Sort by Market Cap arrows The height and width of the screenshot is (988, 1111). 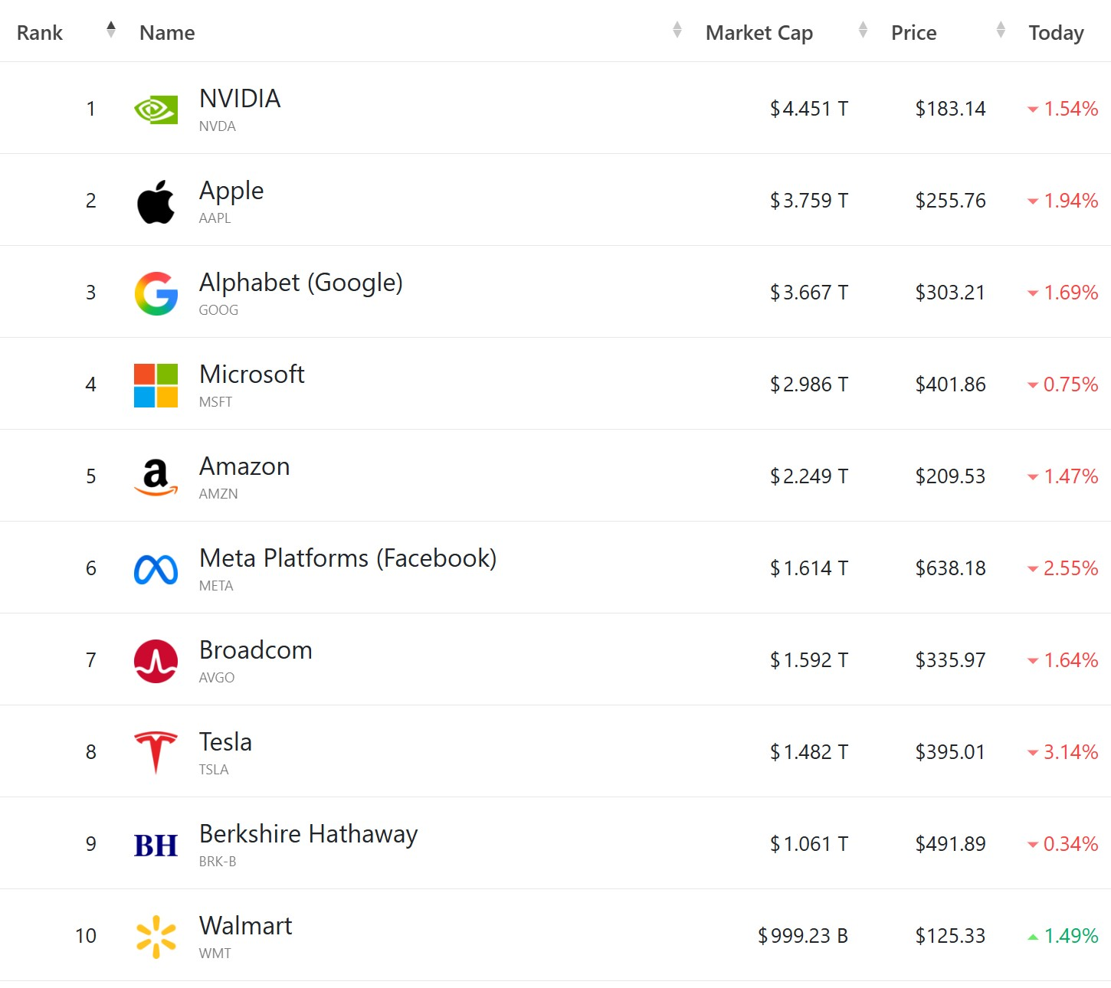pos(863,30)
